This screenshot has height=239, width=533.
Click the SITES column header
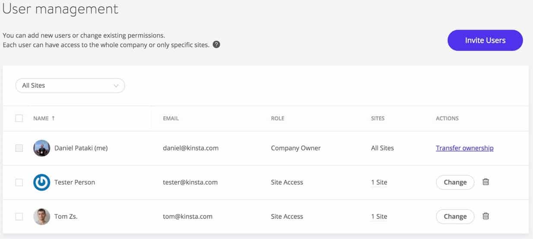point(378,118)
